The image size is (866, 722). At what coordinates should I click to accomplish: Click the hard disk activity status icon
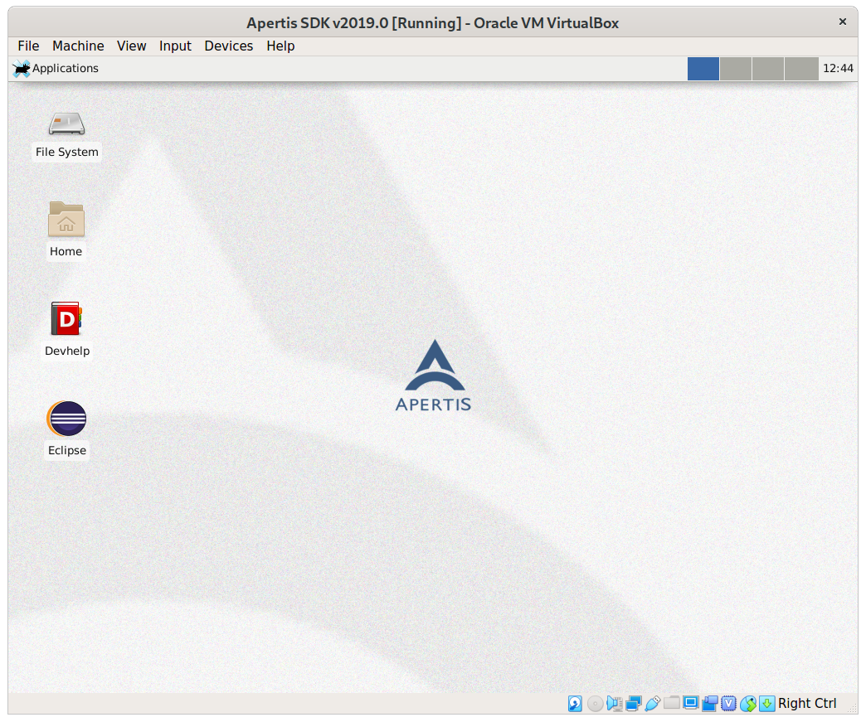575,703
